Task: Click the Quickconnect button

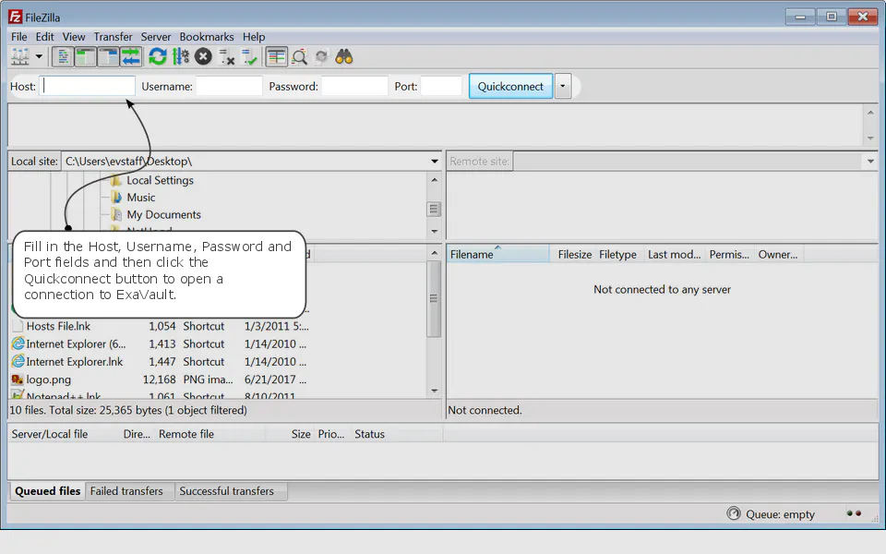Action: point(510,86)
